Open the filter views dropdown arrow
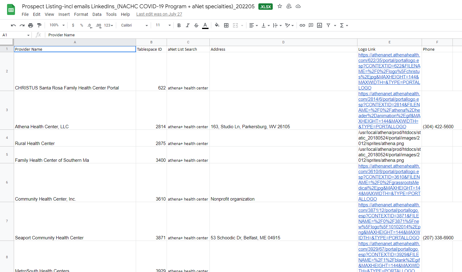Screen dimensions: 462x272 pos(335,25)
